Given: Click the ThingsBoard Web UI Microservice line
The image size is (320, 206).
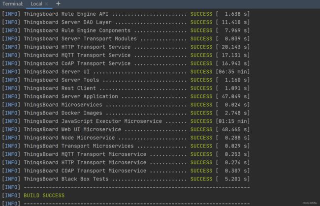Looking at the screenshot, I should point(126,129).
